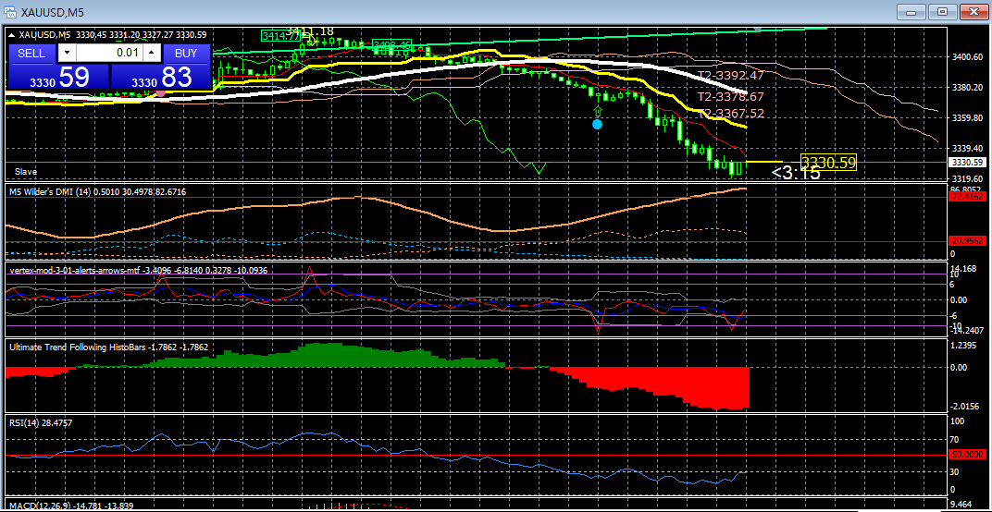Viewport: 992px width, 512px height.
Task: Click the 20.9562 DMI level tag
Action: tap(965, 241)
